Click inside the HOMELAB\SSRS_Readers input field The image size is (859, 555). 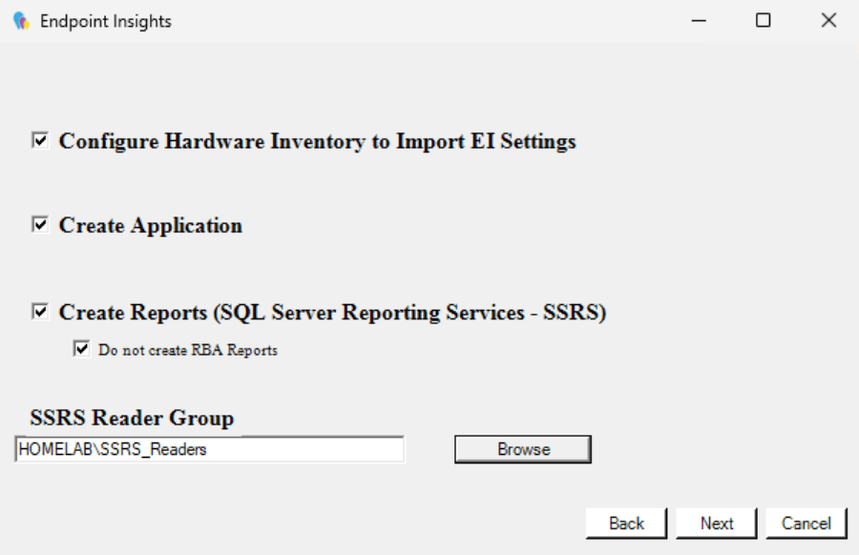210,449
